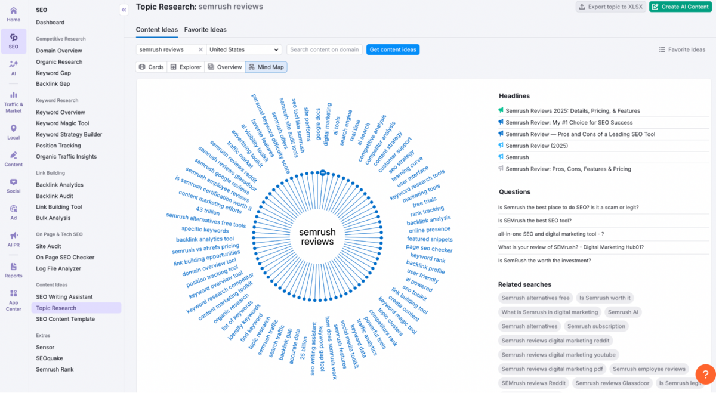Collapse sidebar with double chevron icon
Screen dimensions: 716x393
(124, 10)
